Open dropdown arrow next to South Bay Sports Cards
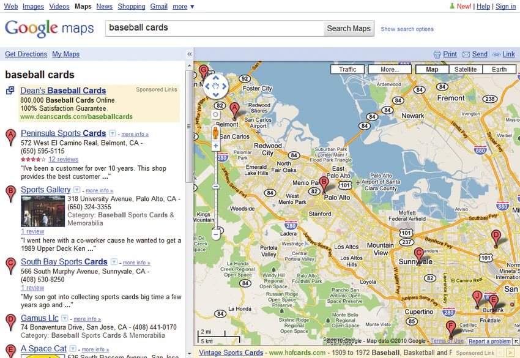520x358 pixels. 114,262
